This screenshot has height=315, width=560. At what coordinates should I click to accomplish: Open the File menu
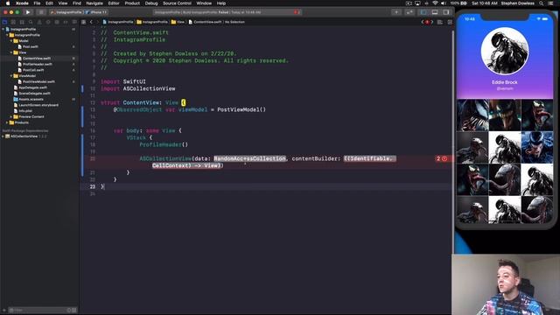(37, 3)
